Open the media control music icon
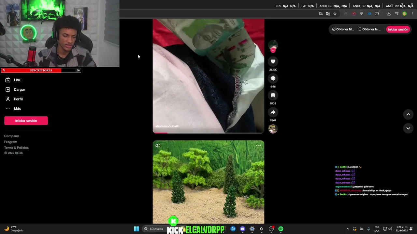 (x=396, y=14)
